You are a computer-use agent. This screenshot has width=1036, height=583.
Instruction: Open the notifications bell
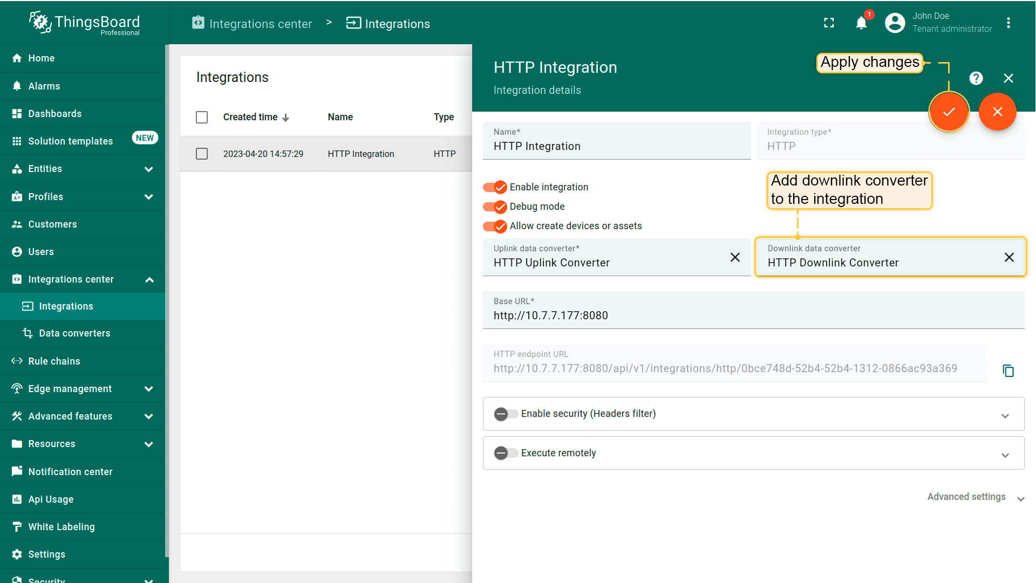pyautogui.click(x=861, y=23)
